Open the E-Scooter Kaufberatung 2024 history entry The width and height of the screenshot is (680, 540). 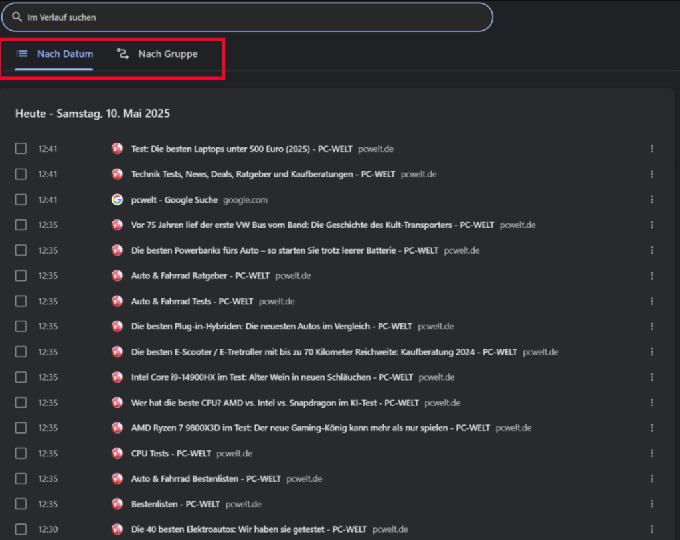pos(323,352)
